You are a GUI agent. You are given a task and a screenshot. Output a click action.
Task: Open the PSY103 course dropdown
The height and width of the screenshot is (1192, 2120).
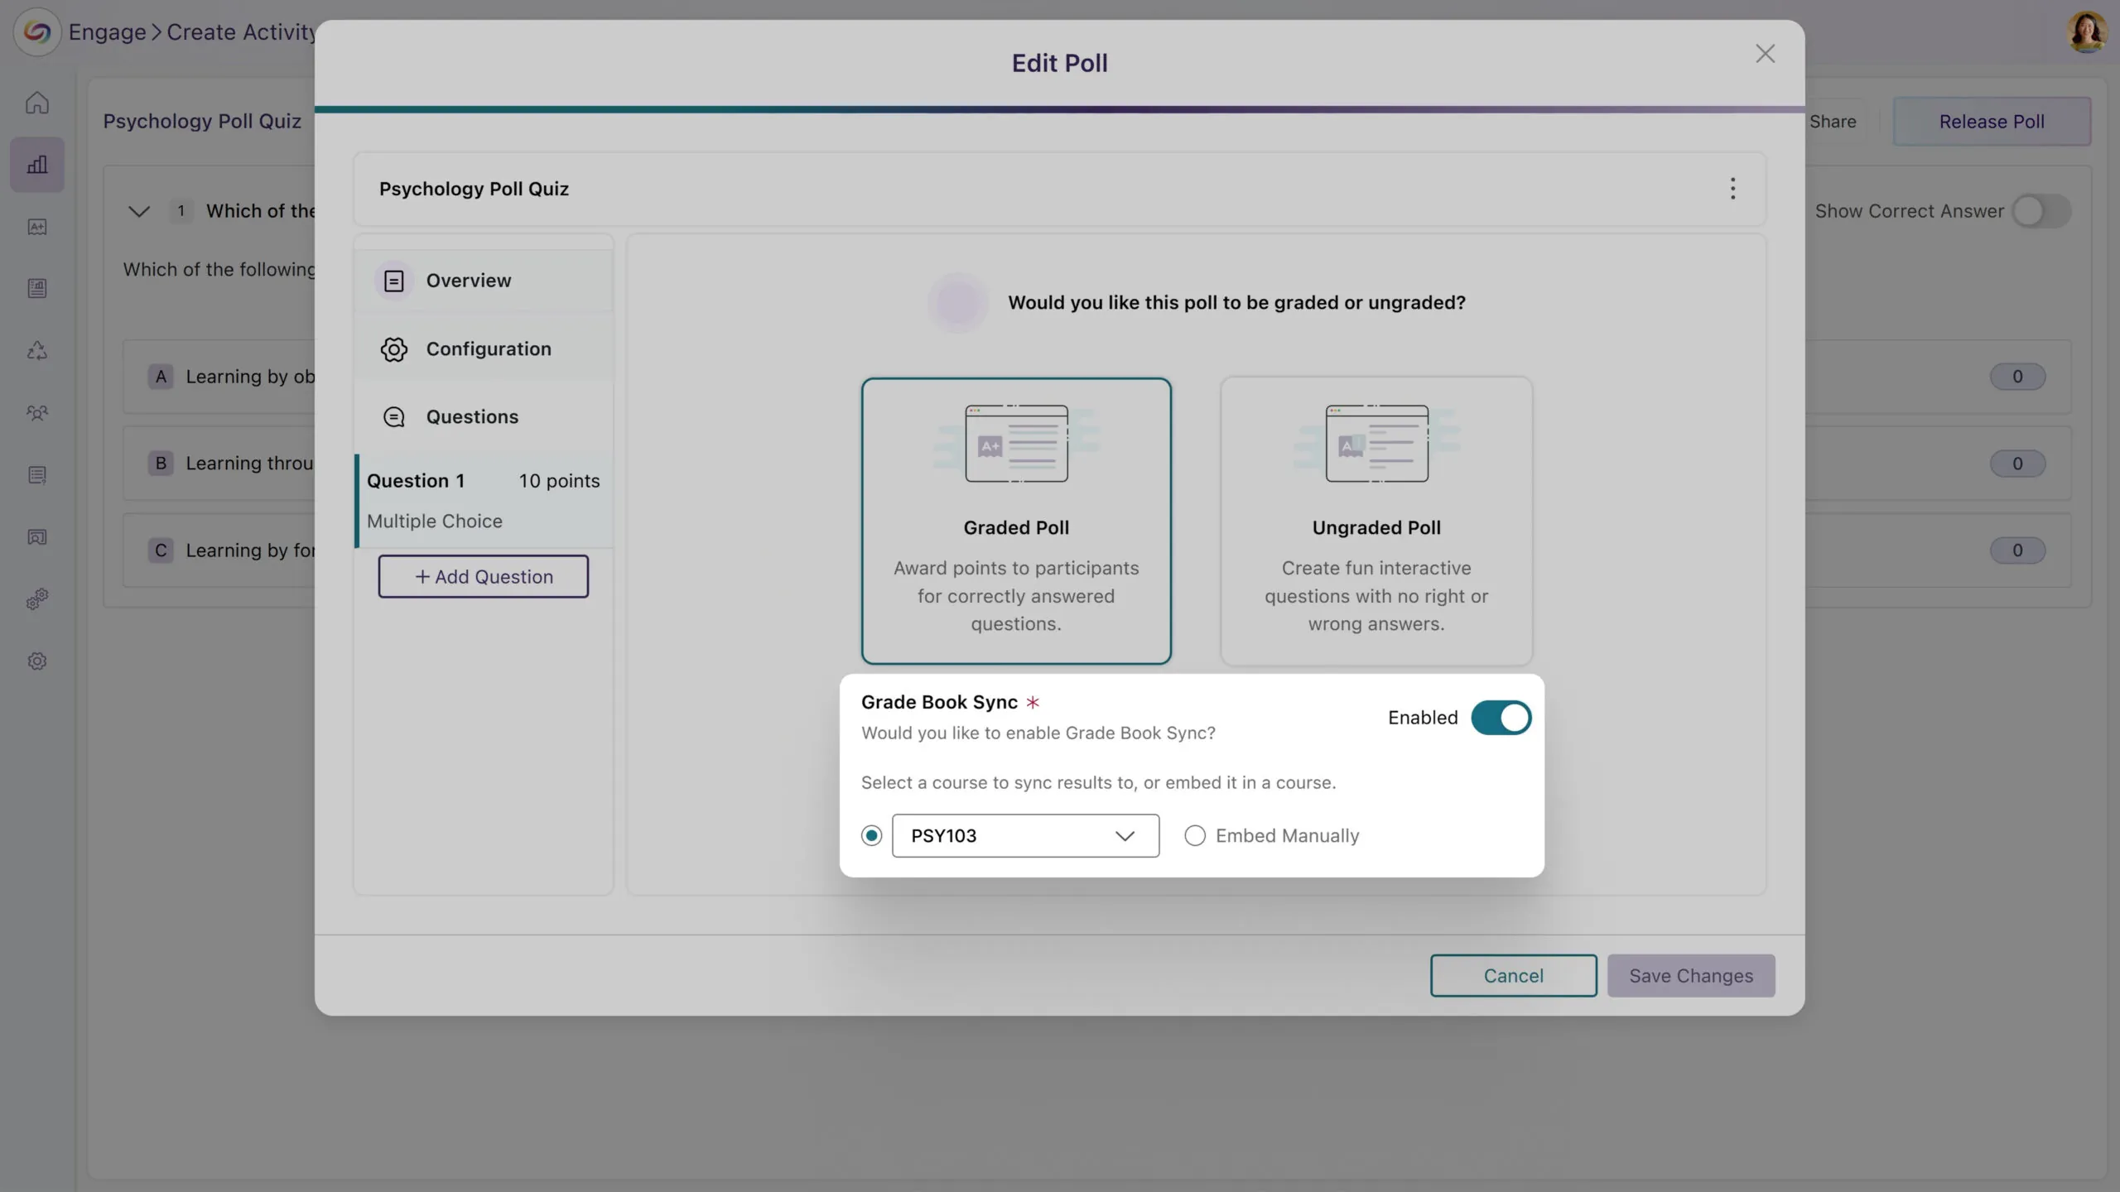1025,836
